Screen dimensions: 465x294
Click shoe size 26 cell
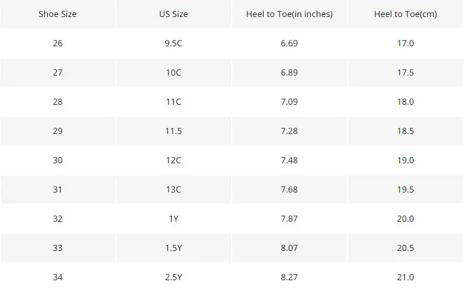57,43
